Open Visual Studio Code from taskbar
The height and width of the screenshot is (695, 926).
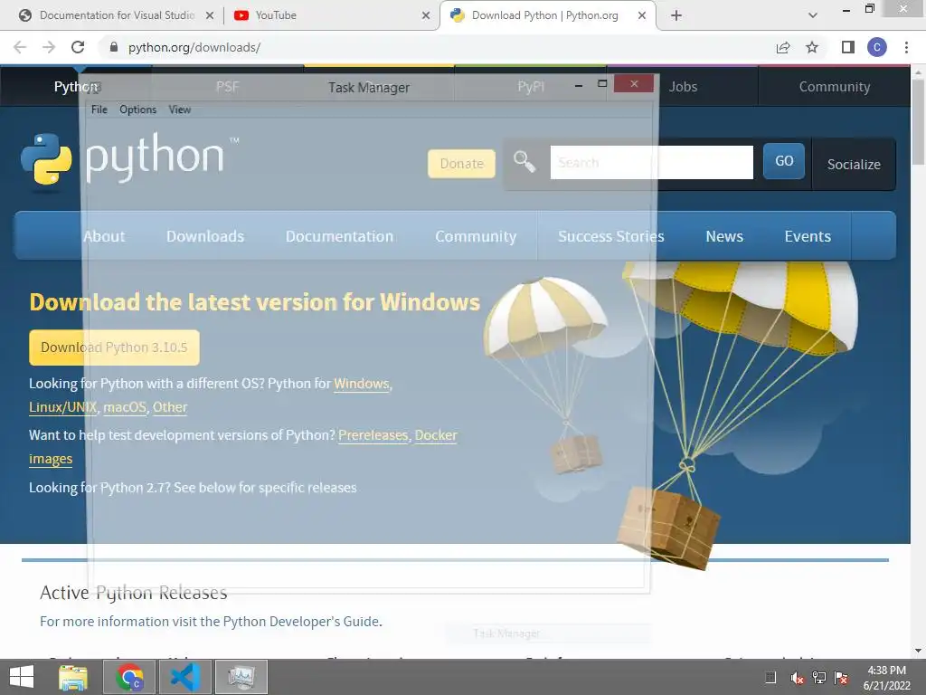pos(185,677)
